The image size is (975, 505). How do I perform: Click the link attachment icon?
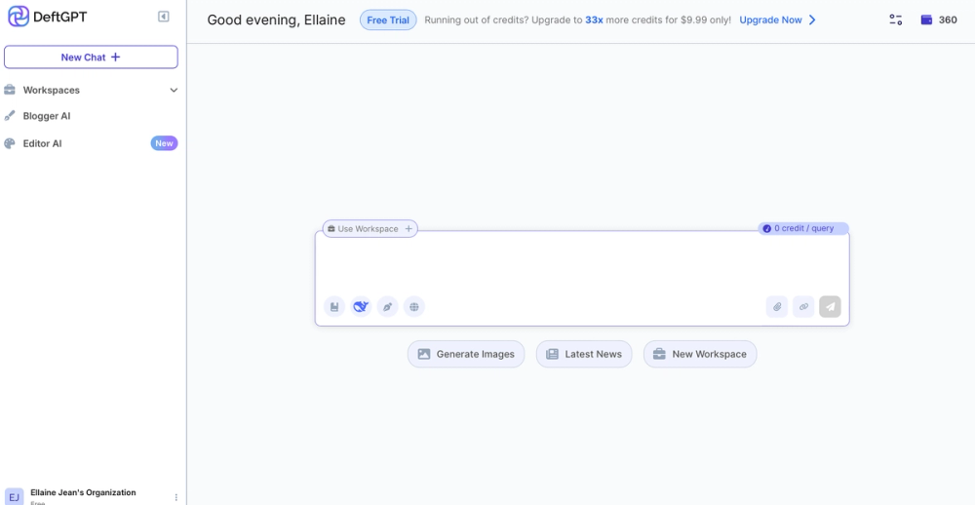803,306
